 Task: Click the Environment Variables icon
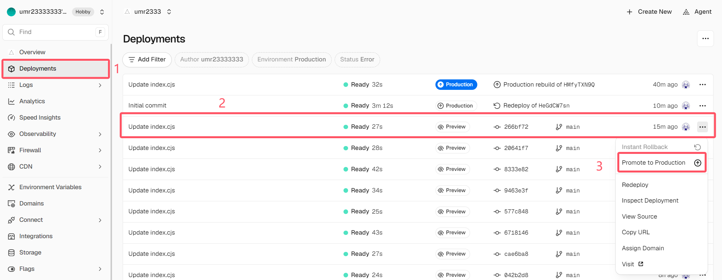[x=11, y=187]
